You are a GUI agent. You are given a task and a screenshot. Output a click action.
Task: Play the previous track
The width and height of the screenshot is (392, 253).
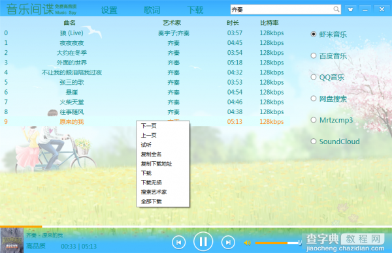coord(179,243)
